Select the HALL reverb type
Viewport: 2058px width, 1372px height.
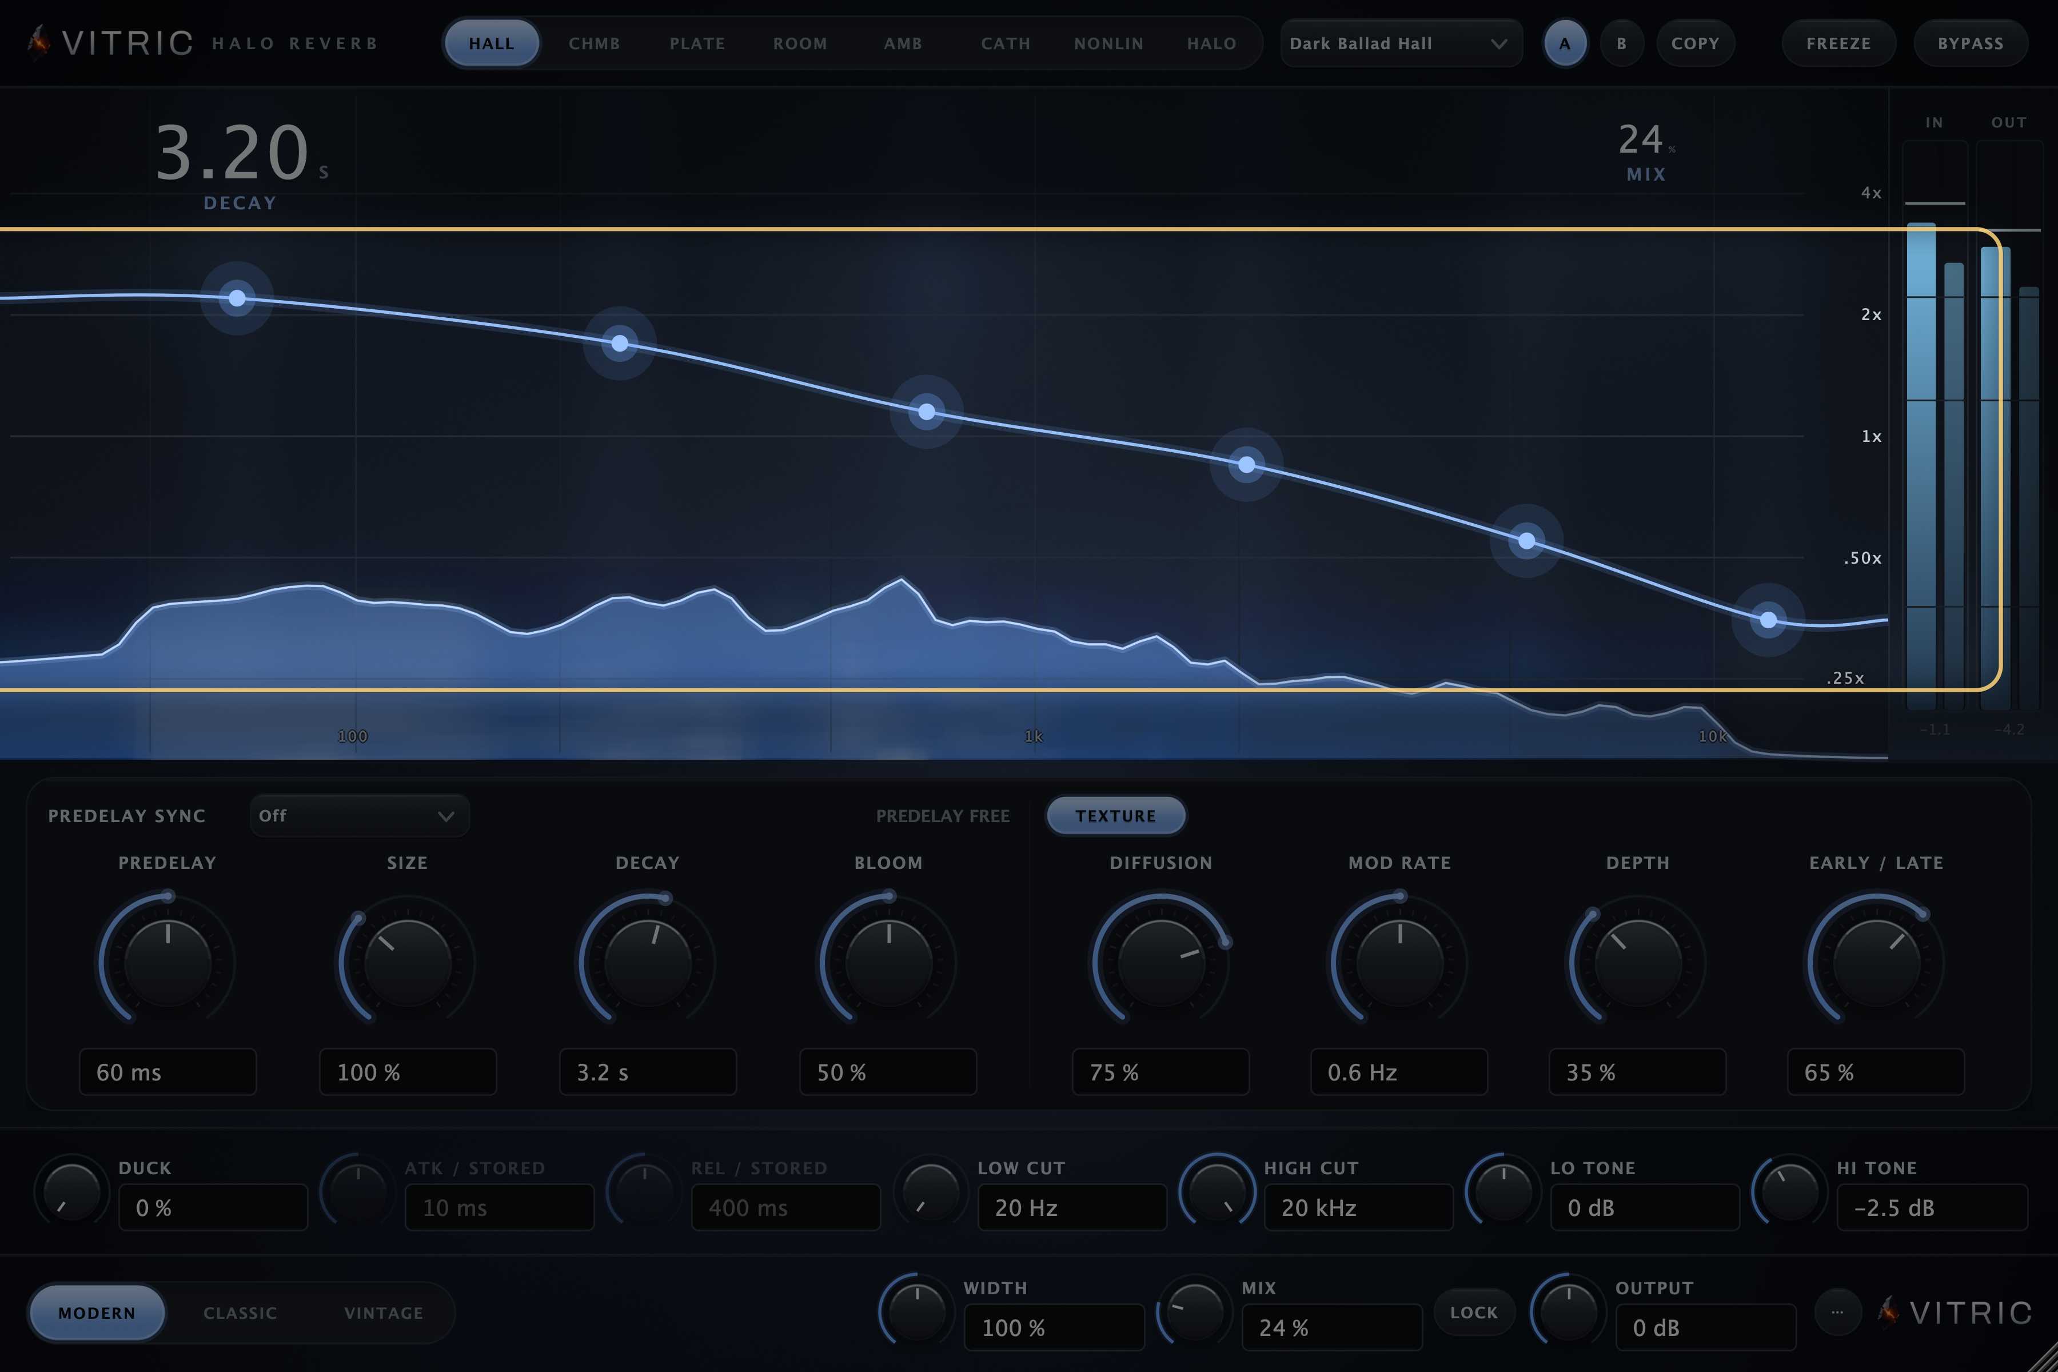pos(491,43)
